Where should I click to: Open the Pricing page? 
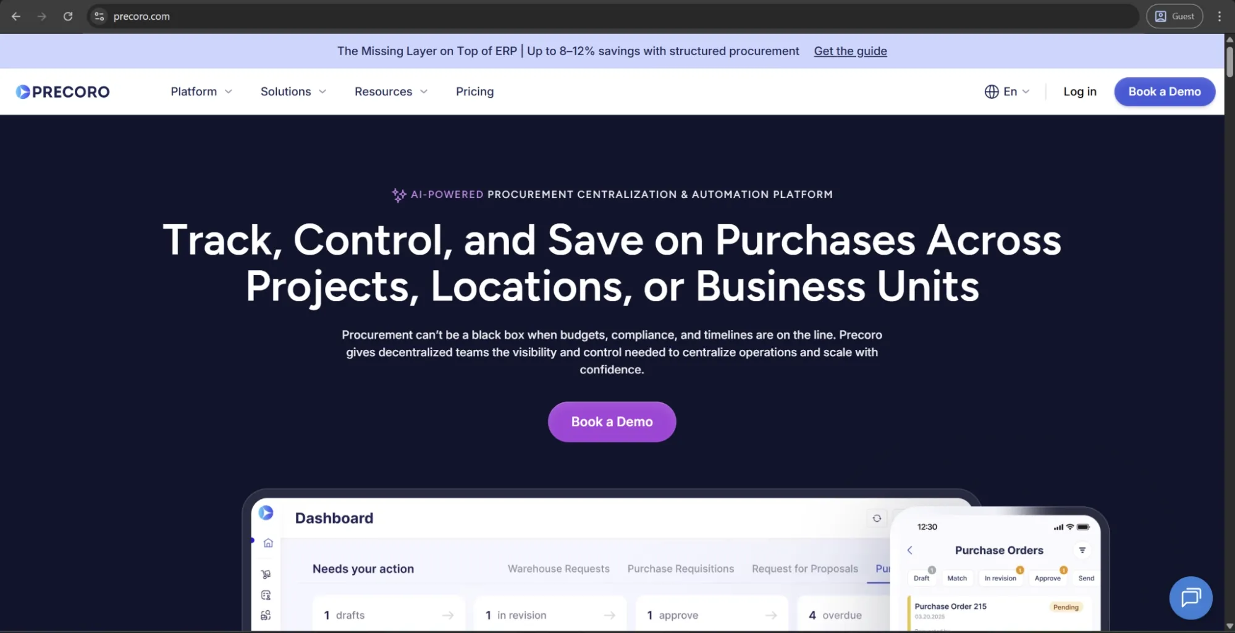point(474,91)
